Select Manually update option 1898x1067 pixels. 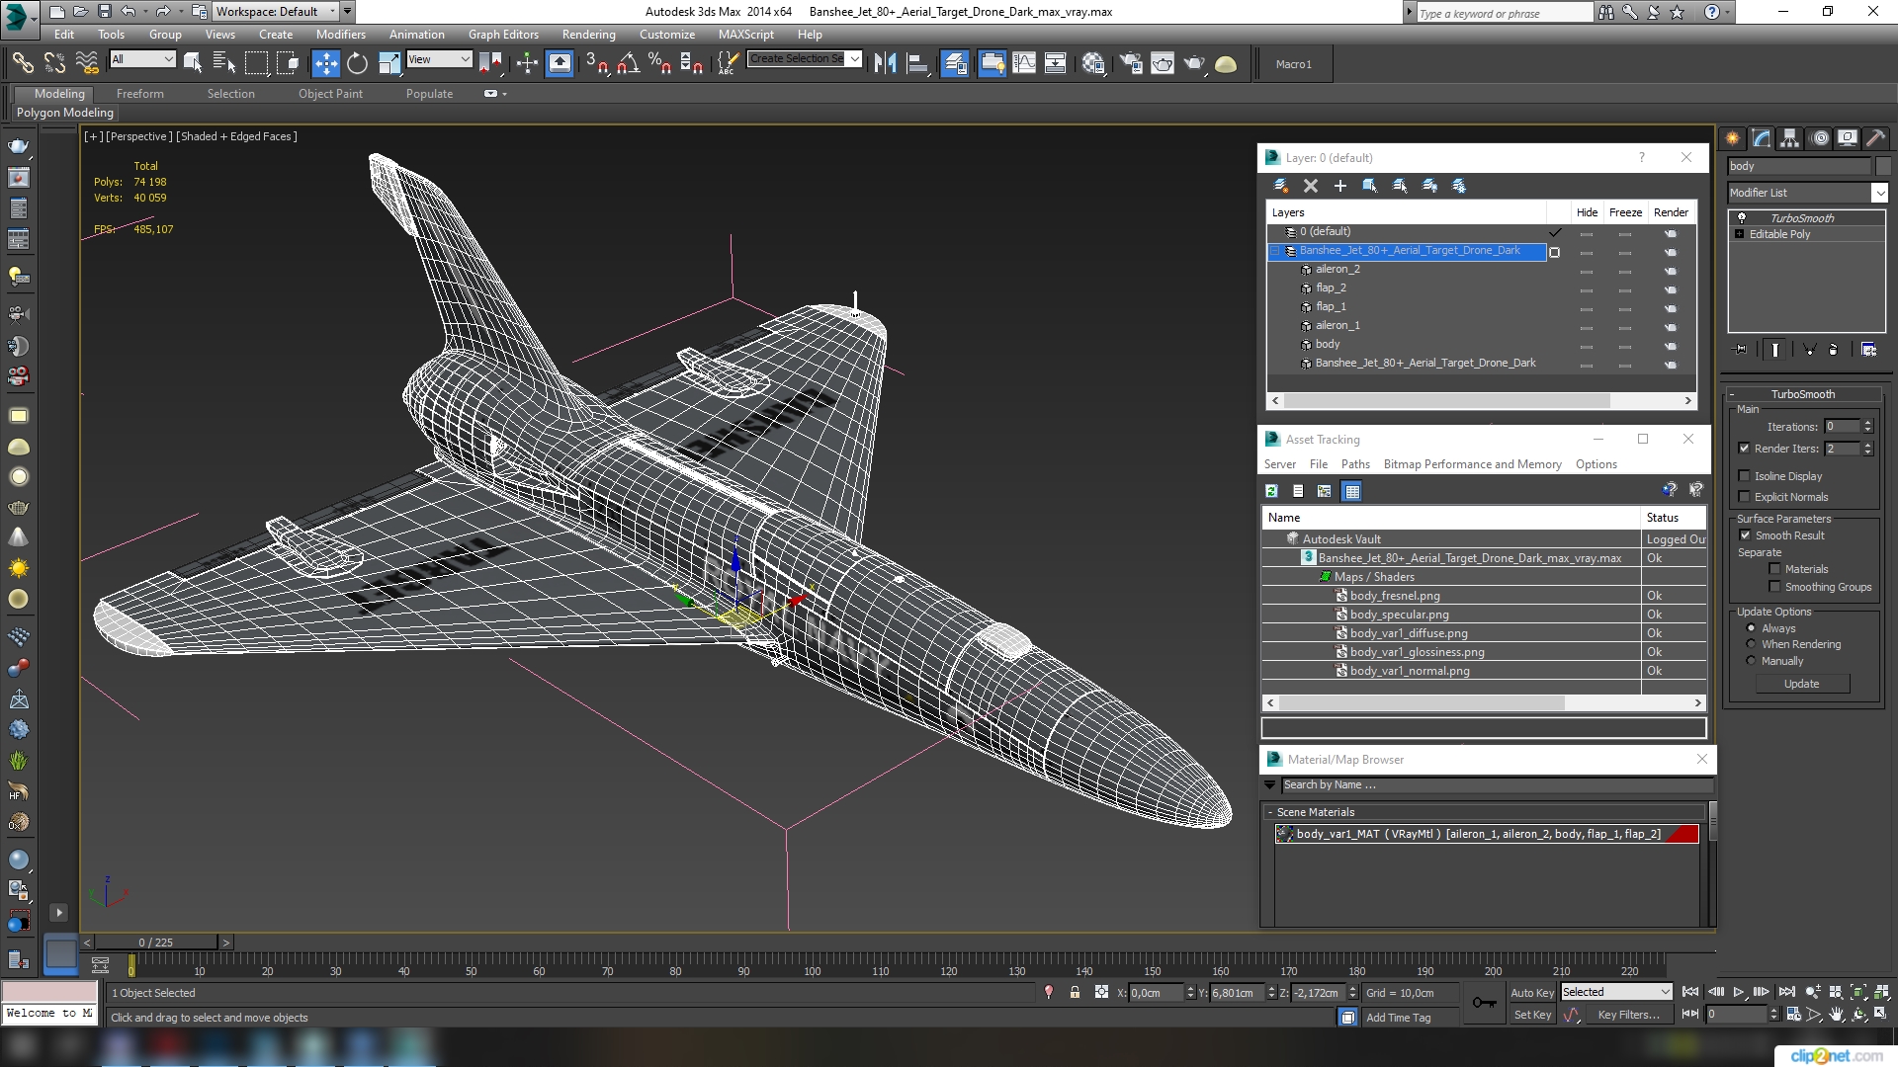1751,661
